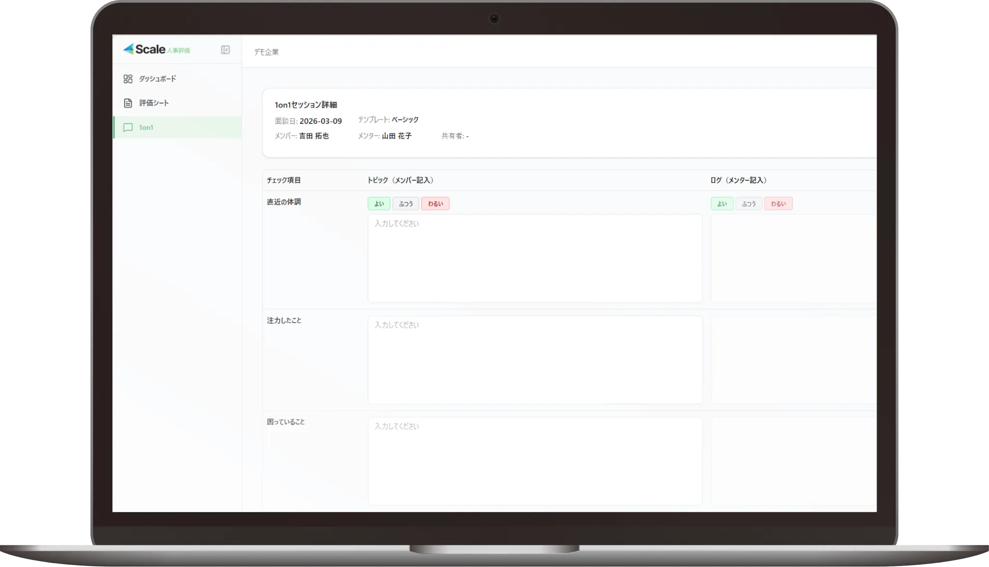
Task: Click the evaluation sheet document icon
Action: [x=128, y=103]
